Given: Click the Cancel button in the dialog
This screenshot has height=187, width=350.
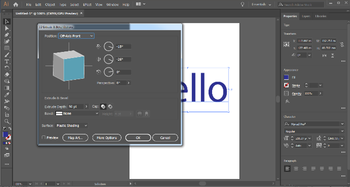Looking at the screenshot, I should click(165, 137).
